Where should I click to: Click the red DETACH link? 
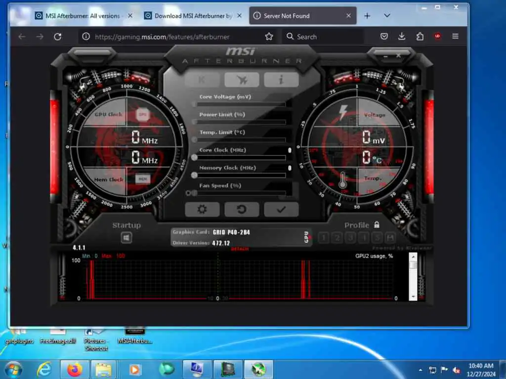click(240, 249)
